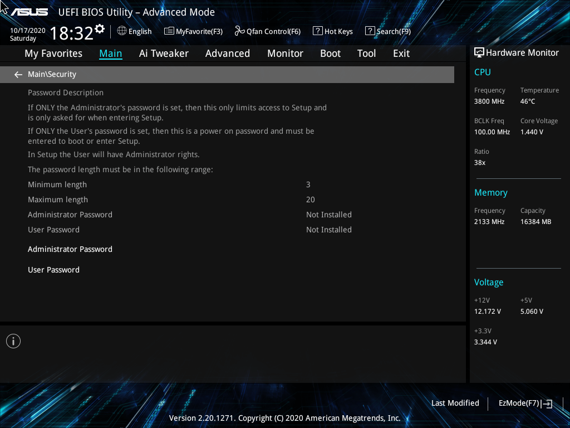Click the 18:32 clock display
The height and width of the screenshot is (428, 570).
coord(71,33)
